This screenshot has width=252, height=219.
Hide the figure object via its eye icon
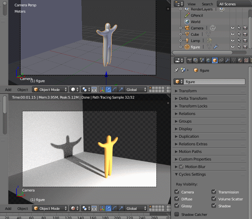click(x=233, y=47)
